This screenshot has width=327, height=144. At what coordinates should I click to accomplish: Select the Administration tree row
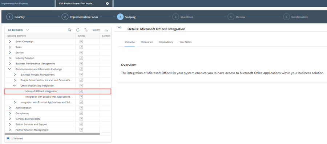pyautogui.click(x=57, y=108)
